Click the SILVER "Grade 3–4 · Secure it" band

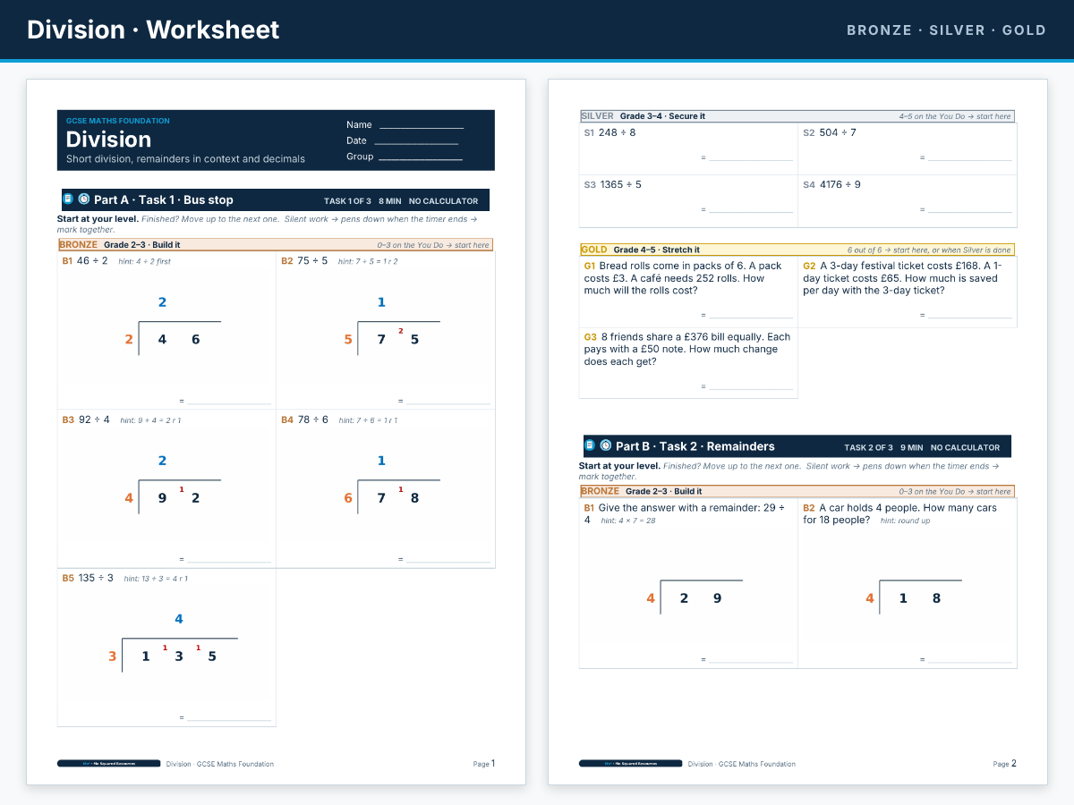[x=797, y=116]
